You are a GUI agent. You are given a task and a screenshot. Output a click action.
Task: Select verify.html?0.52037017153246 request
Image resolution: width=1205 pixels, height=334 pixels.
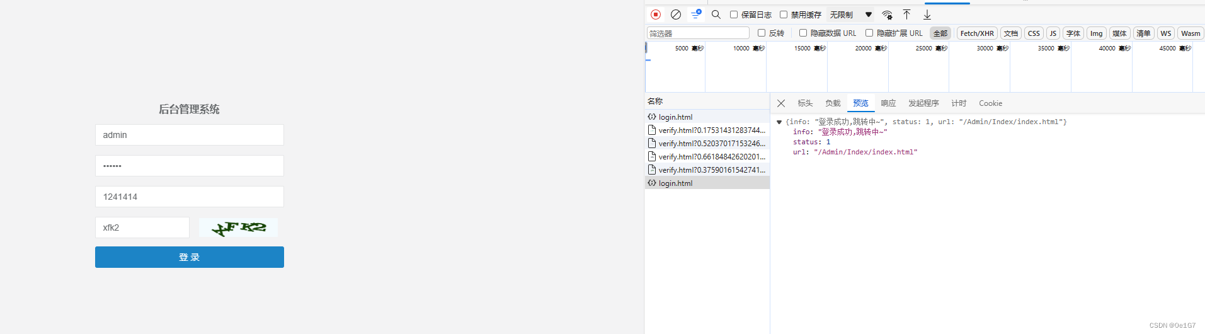[707, 144]
